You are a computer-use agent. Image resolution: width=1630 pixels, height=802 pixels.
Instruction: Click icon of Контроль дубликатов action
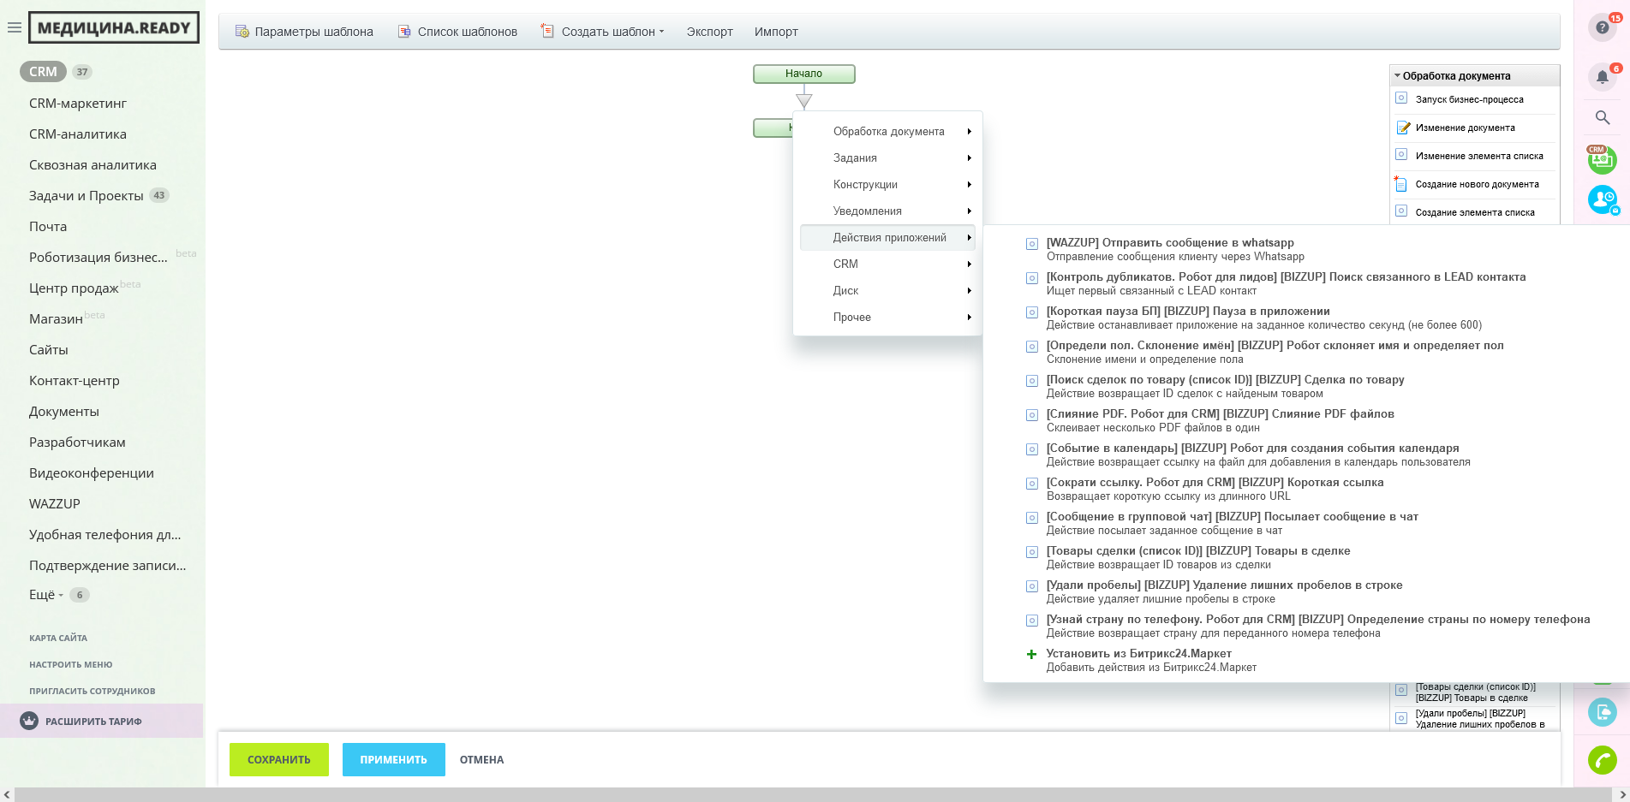1032,278
